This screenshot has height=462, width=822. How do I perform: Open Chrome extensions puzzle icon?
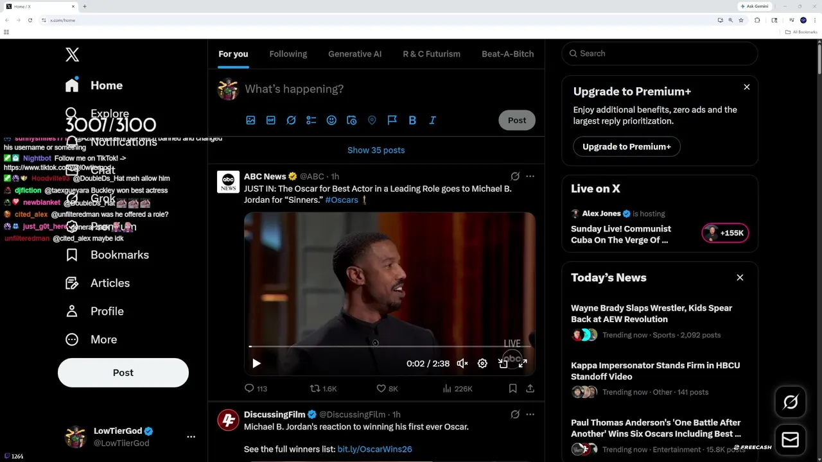(757, 21)
